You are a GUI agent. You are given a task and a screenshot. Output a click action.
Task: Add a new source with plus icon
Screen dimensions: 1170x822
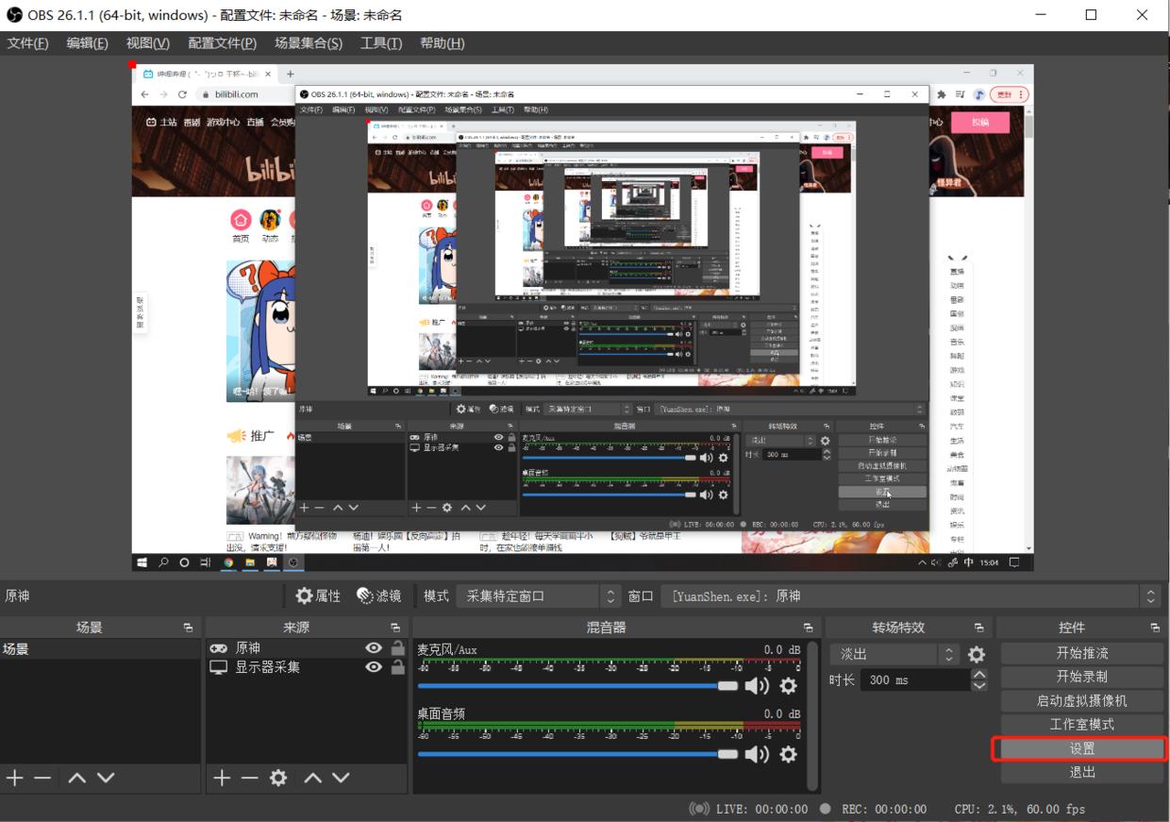tap(221, 778)
